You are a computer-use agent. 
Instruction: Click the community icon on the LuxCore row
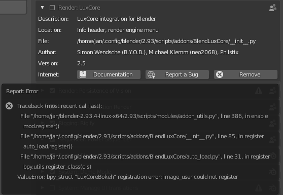click(273, 8)
